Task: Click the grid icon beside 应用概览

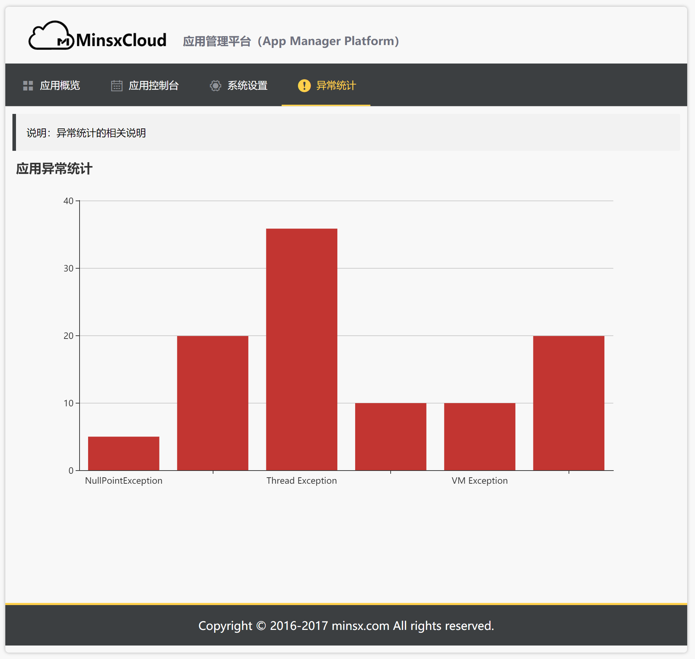Action: 28,86
